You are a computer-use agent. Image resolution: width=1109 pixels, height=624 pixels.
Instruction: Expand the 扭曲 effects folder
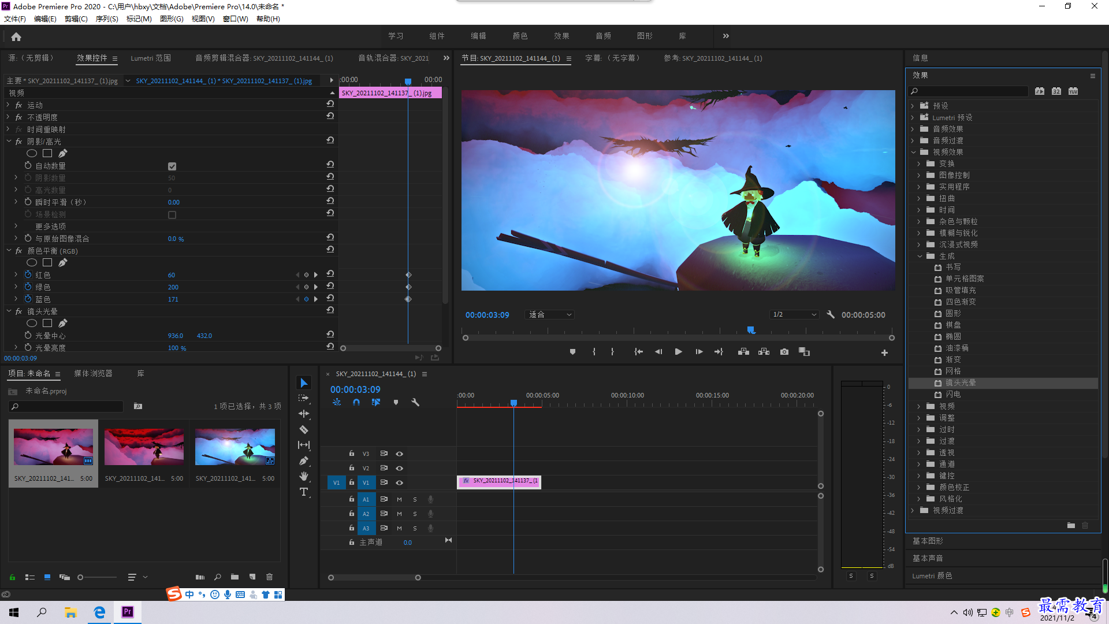pyautogui.click(x=919, y=198)
